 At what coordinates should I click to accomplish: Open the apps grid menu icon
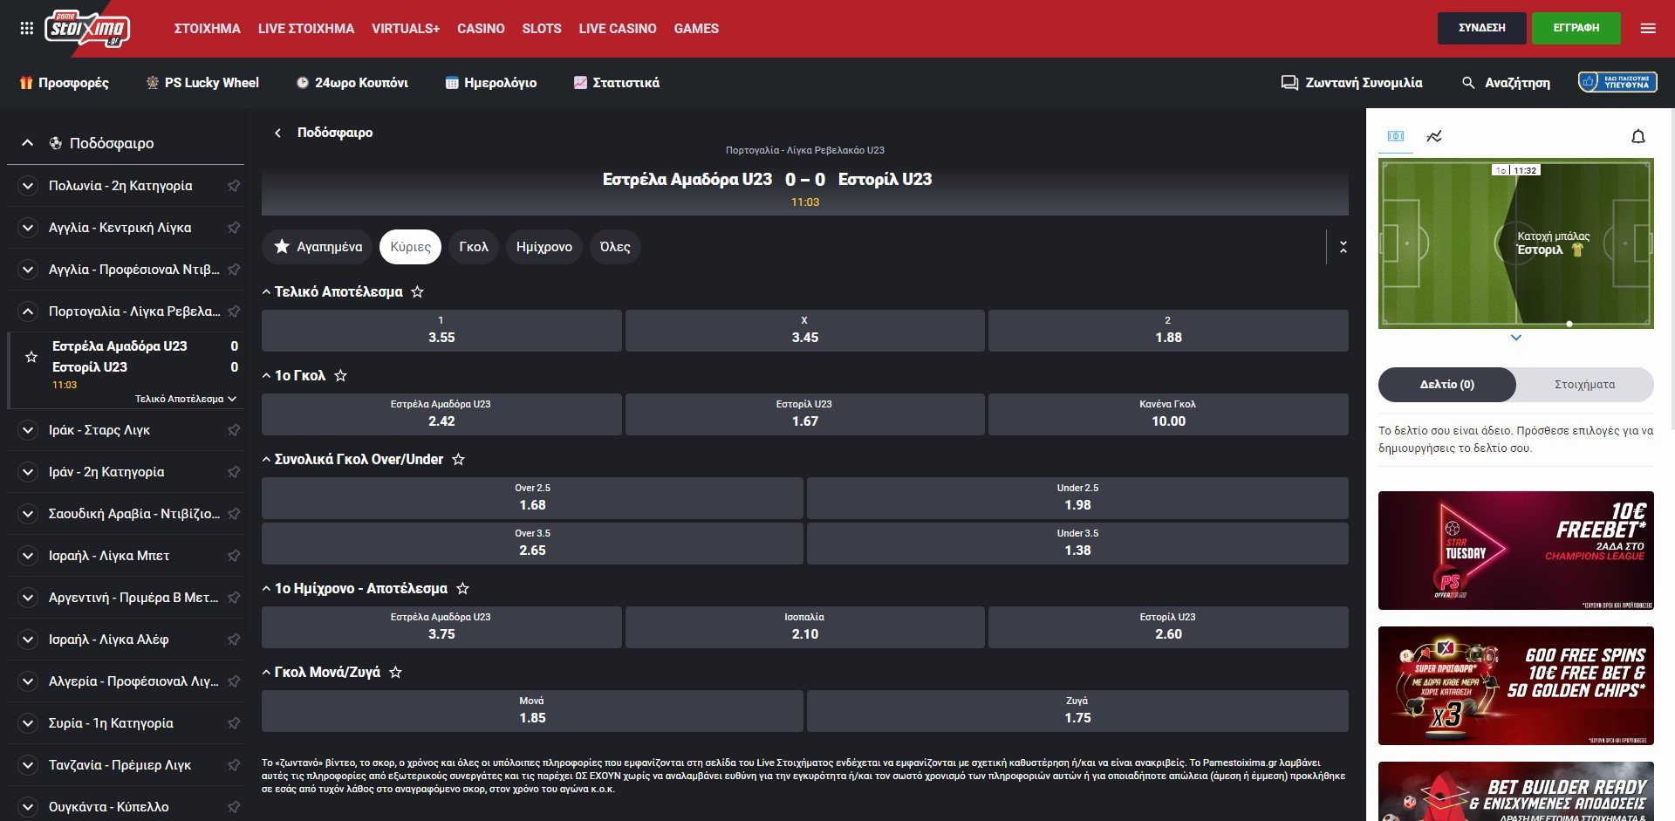(26, 29)
